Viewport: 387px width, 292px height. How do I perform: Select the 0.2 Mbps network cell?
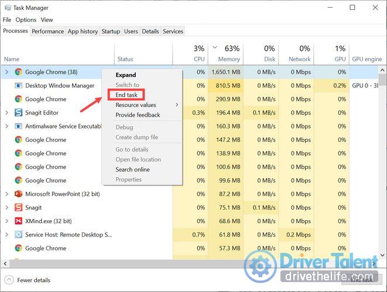296,234
